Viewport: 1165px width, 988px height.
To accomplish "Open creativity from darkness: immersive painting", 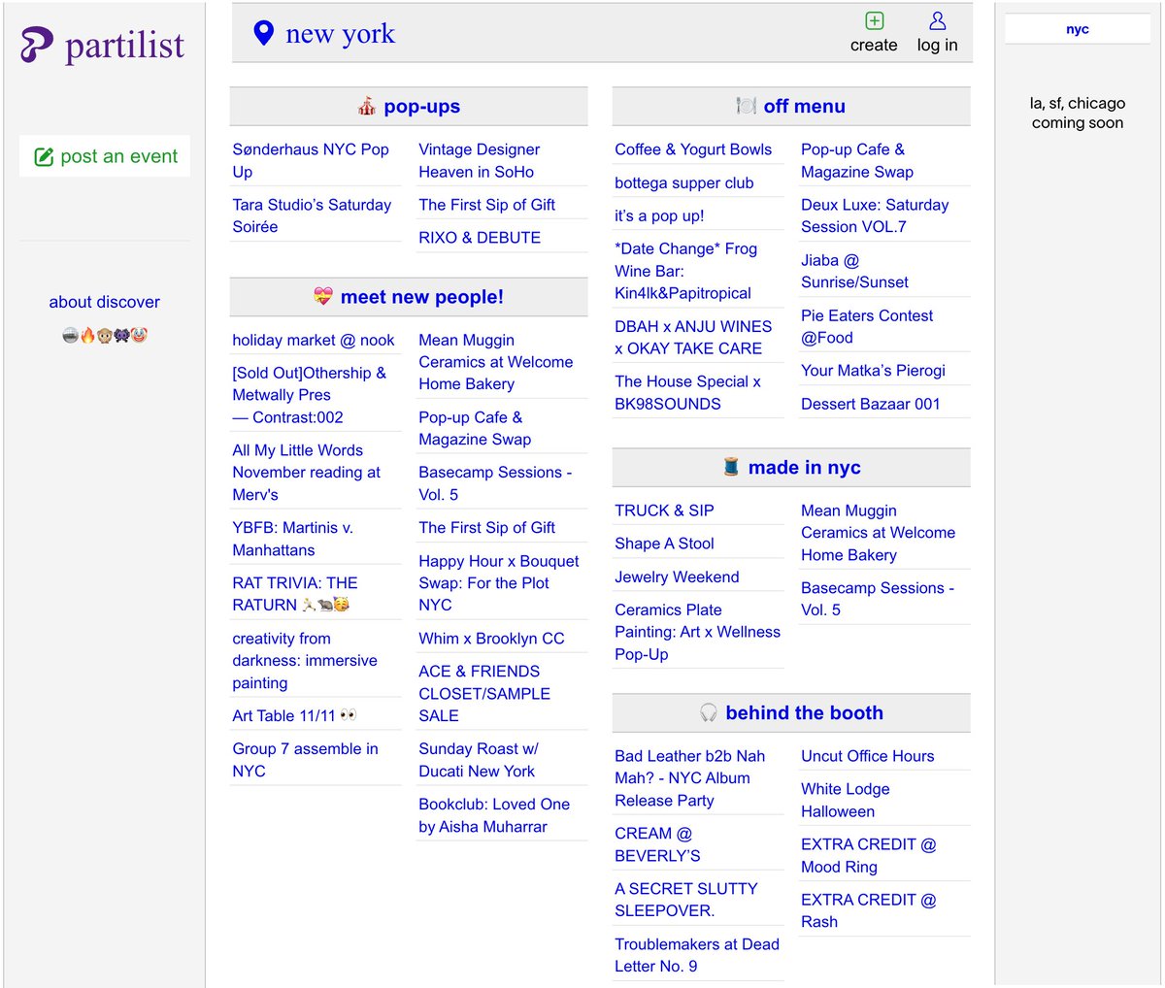I will click(x=305, y=661).
